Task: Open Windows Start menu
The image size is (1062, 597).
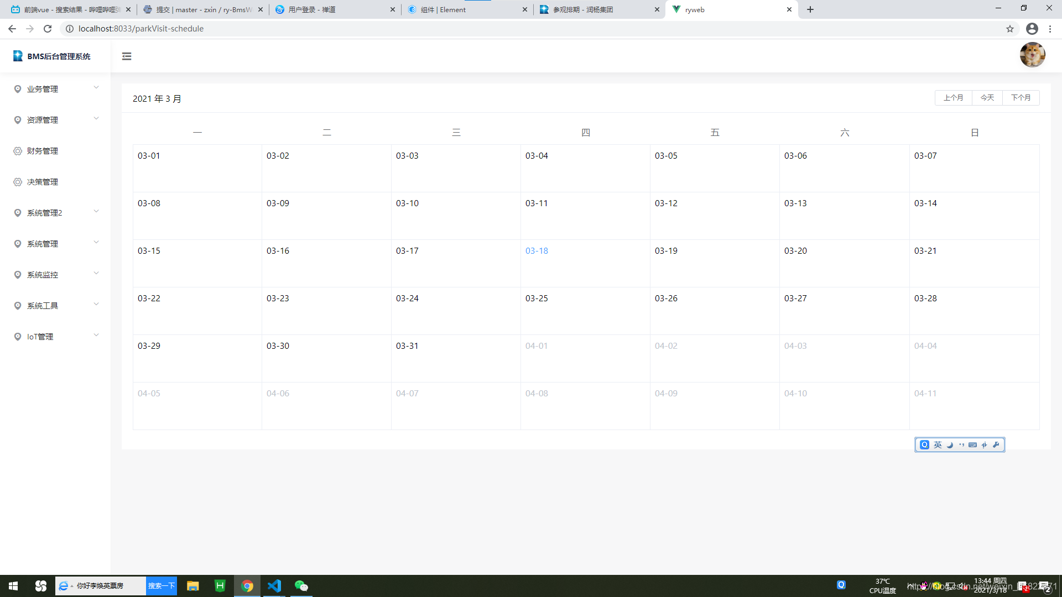Action: [13, 586]
